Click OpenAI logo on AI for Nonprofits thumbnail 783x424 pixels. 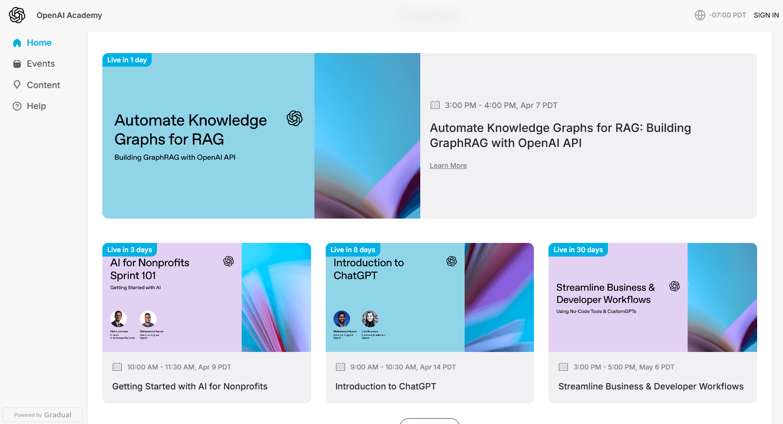229,261
